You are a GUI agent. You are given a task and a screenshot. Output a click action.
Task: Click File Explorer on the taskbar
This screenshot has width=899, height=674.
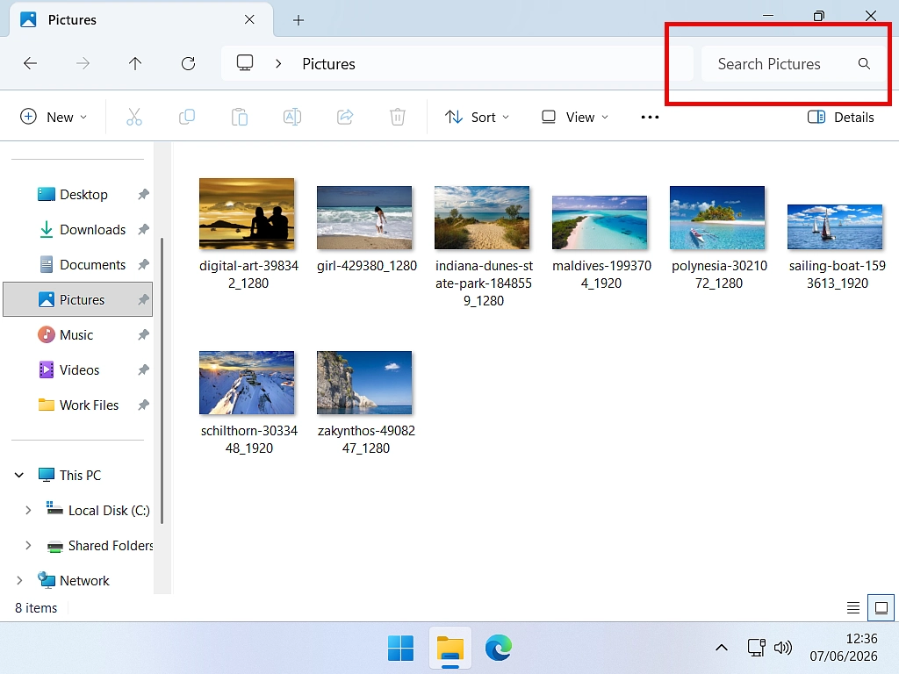(x=450, y=649)
